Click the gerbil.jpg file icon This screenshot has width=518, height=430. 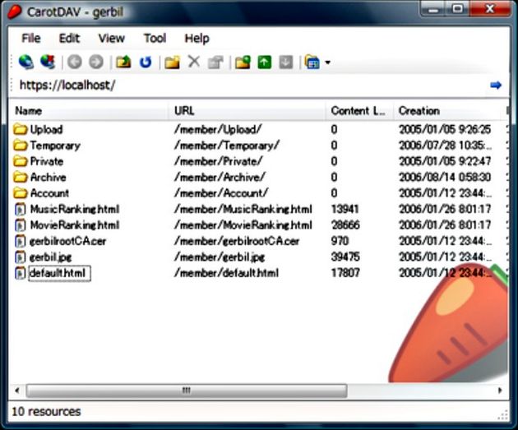tap(21, 257)
